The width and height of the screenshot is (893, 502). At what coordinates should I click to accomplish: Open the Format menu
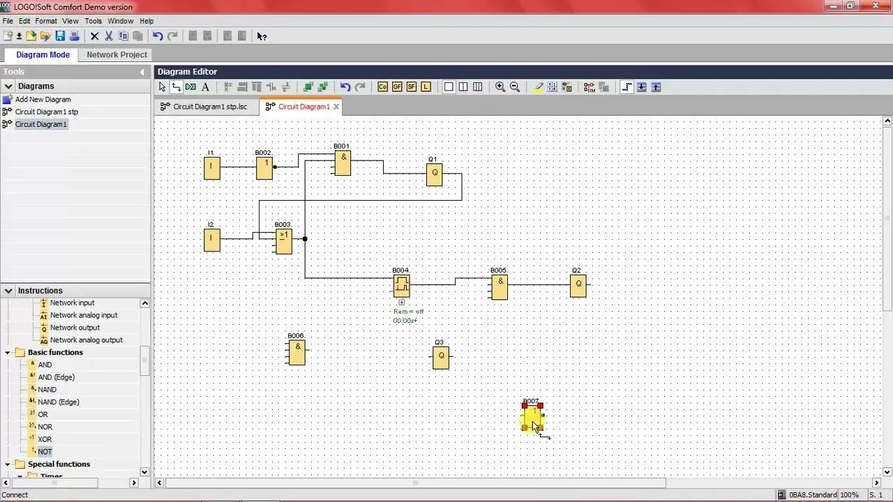coord(46,21)
